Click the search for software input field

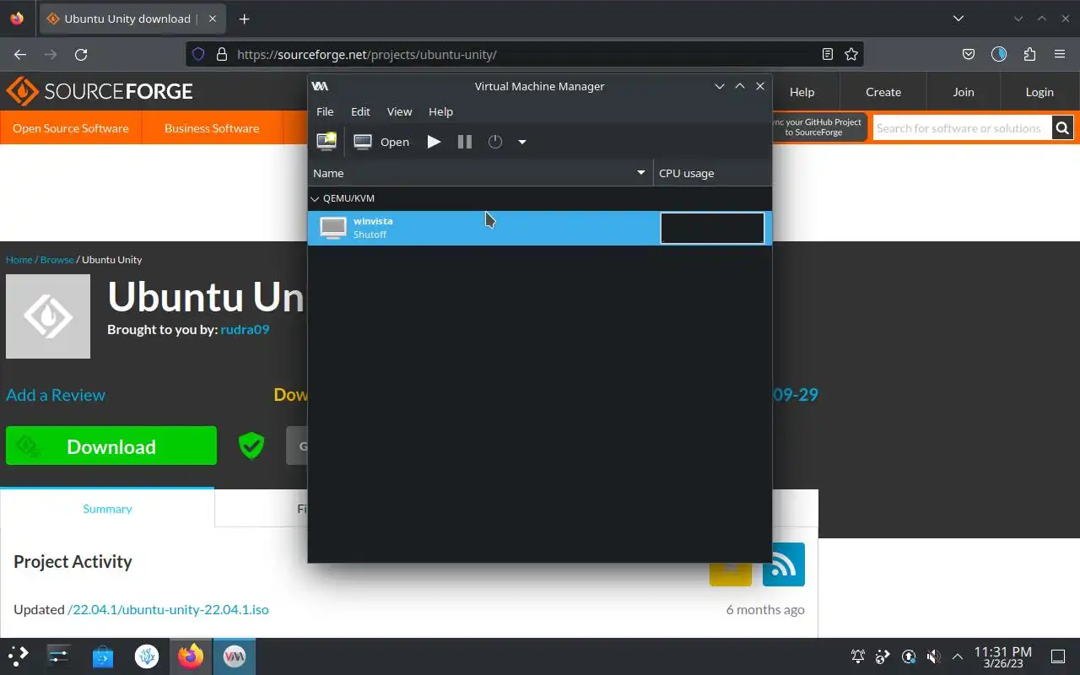pos(962,128)
